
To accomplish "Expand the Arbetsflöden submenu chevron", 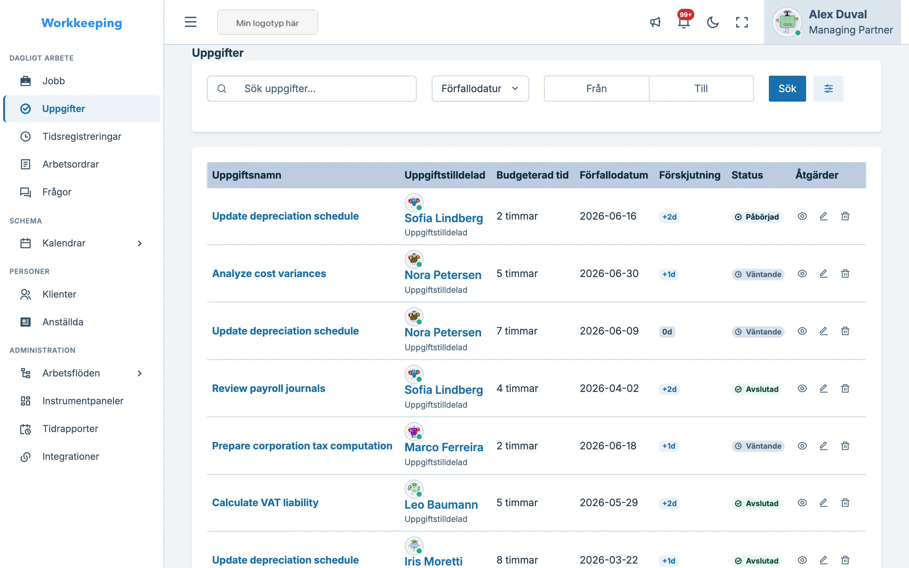I will [x=140, y=373].
